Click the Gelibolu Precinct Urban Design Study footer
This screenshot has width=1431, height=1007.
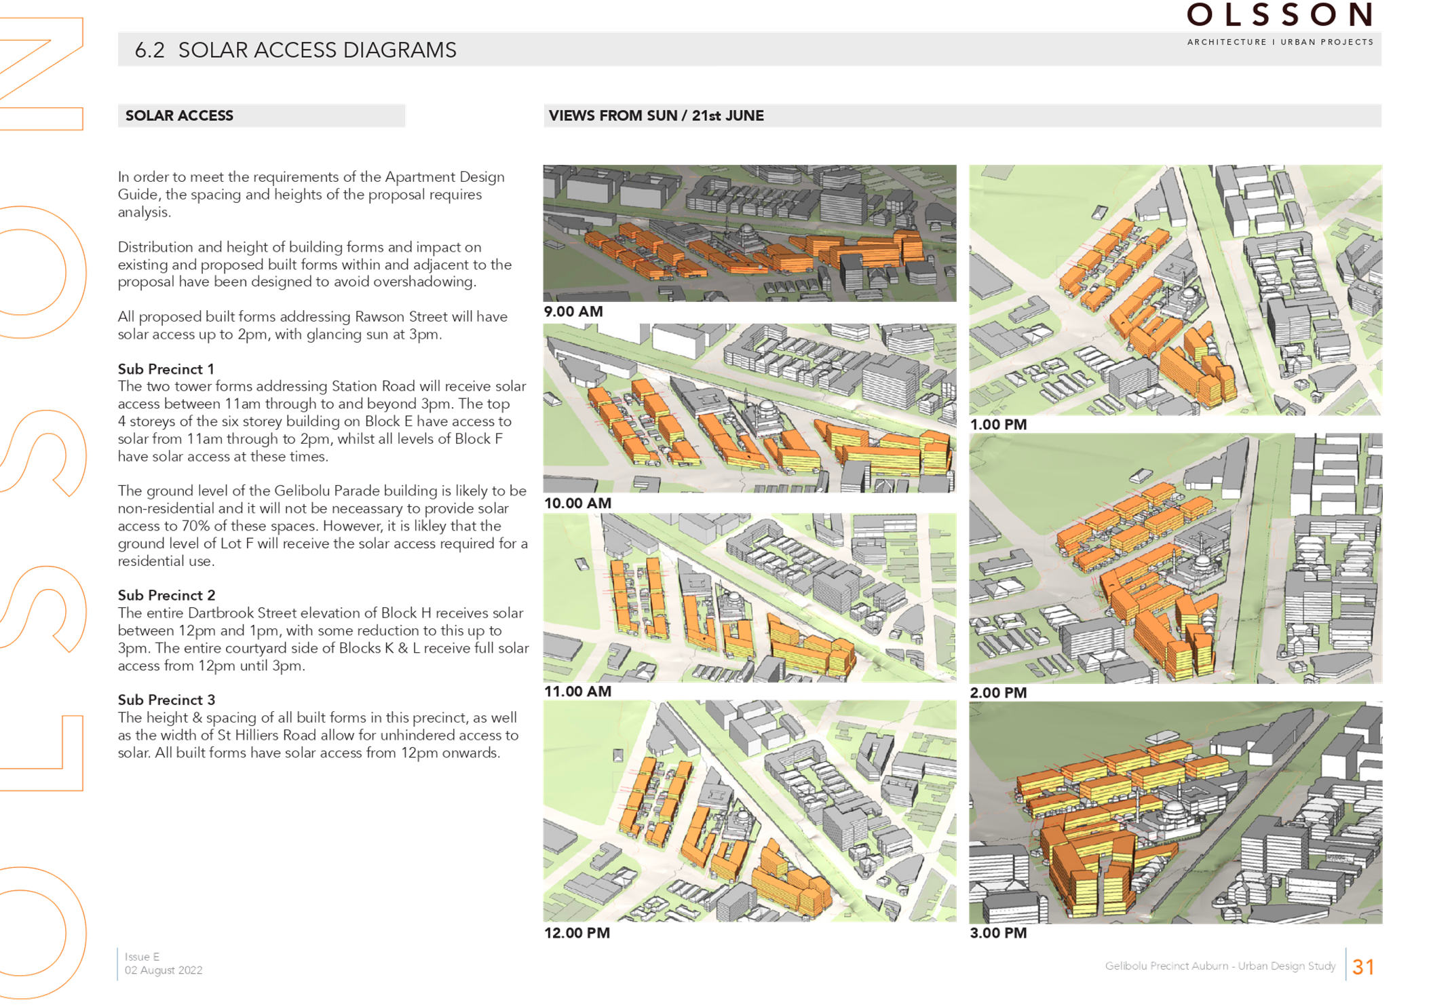[x=1219, y=966]
